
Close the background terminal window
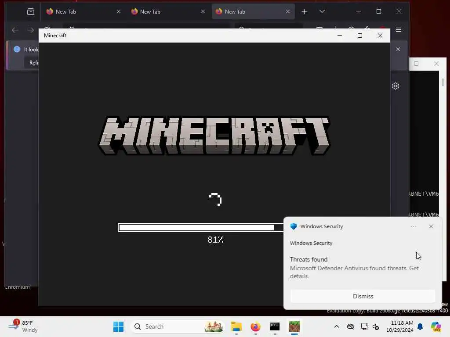[436, 64]
